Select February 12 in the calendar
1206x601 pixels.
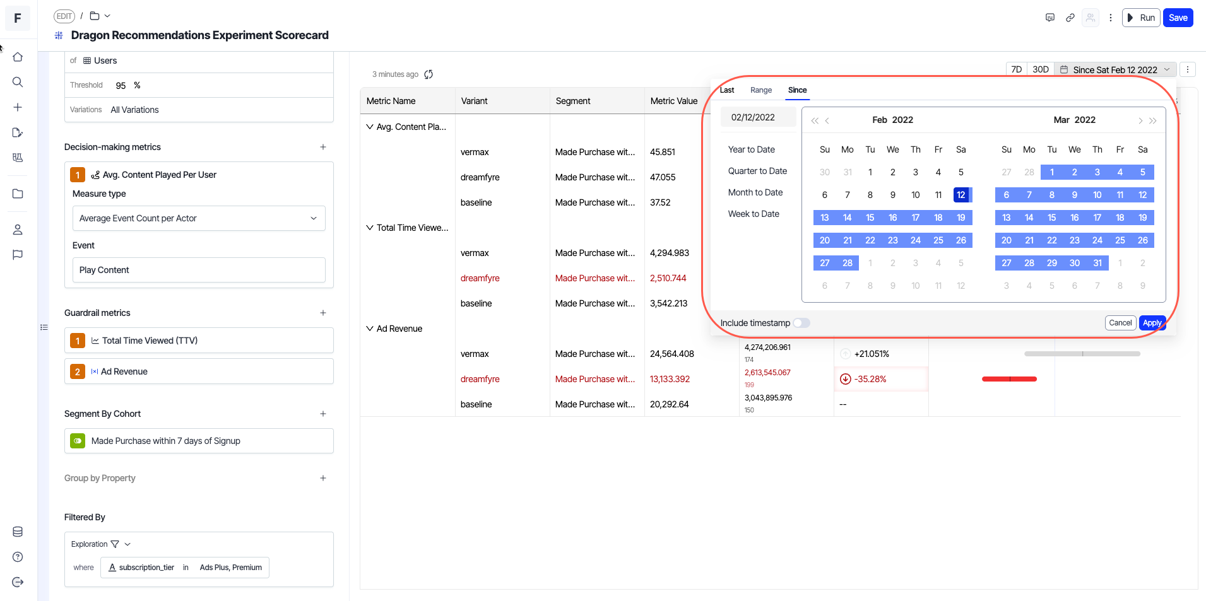(961, 195)
